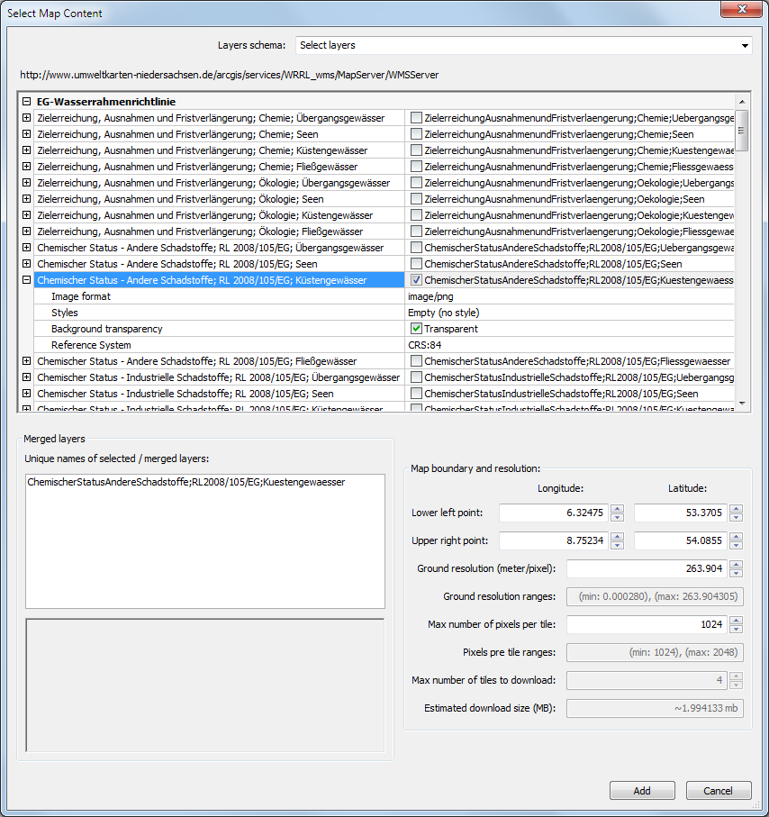
Task: Collapse the EG-Wasserrahmenrichtlinie root node
Action: [x=27, y=102]
